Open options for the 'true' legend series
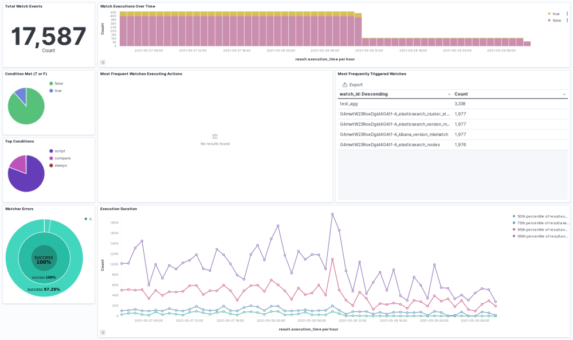 pos(567,13)
